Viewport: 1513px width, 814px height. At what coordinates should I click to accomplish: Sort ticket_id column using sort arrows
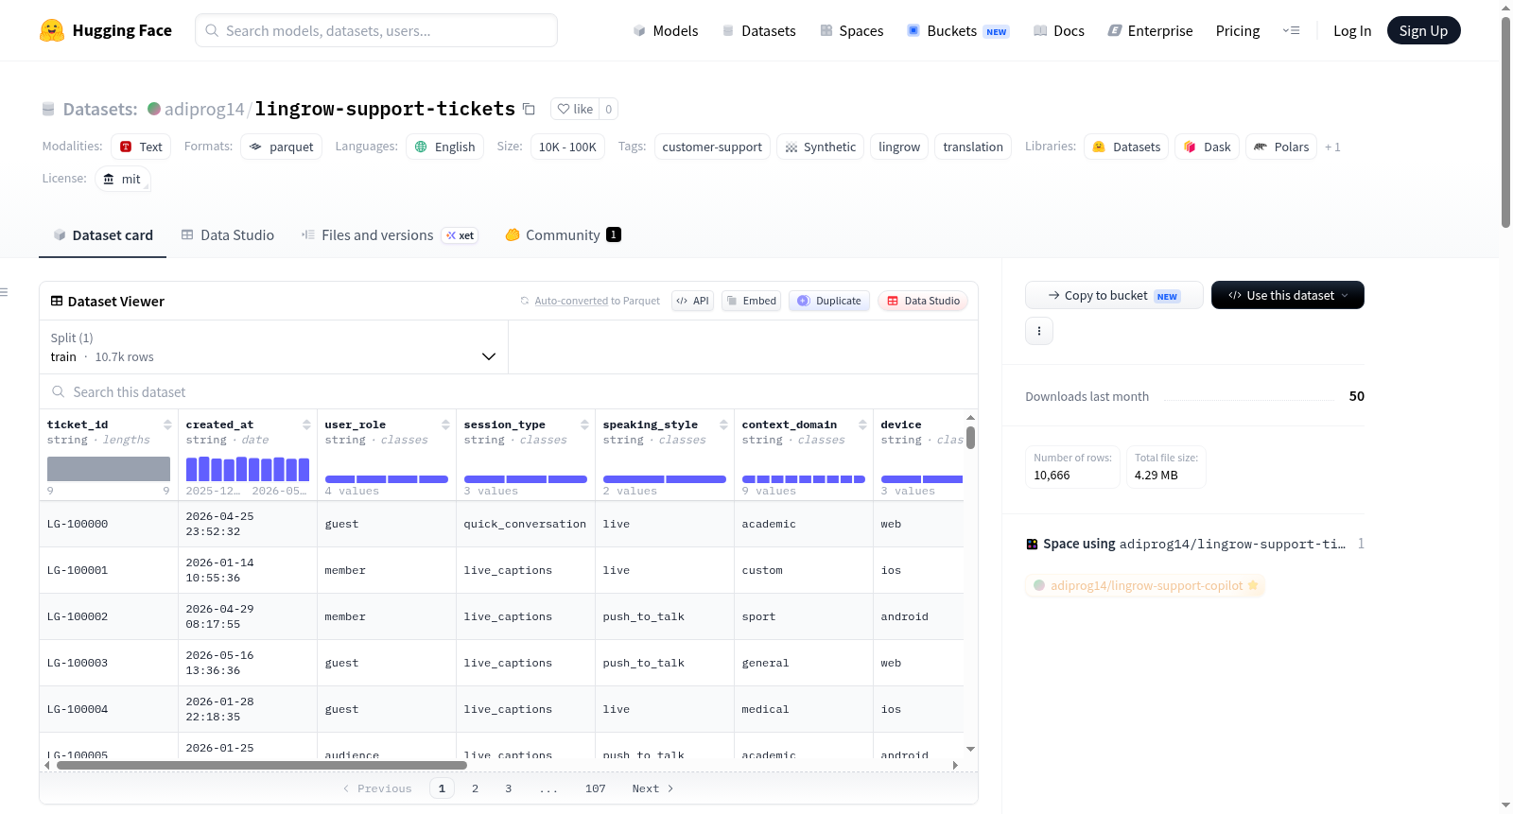click(167, 424)
